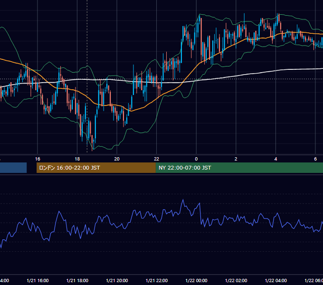This screenshot has width=323, height=285.
Task: Click the 1/21 22:00 label on lower axis
Action: pos(157,280)
